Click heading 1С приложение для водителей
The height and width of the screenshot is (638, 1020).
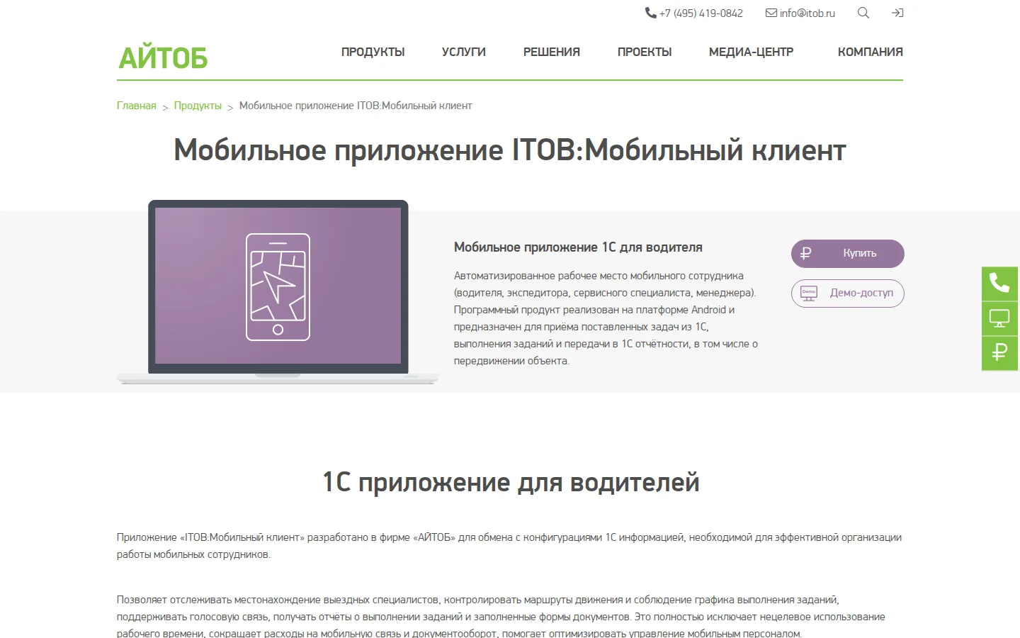point(511,482)
